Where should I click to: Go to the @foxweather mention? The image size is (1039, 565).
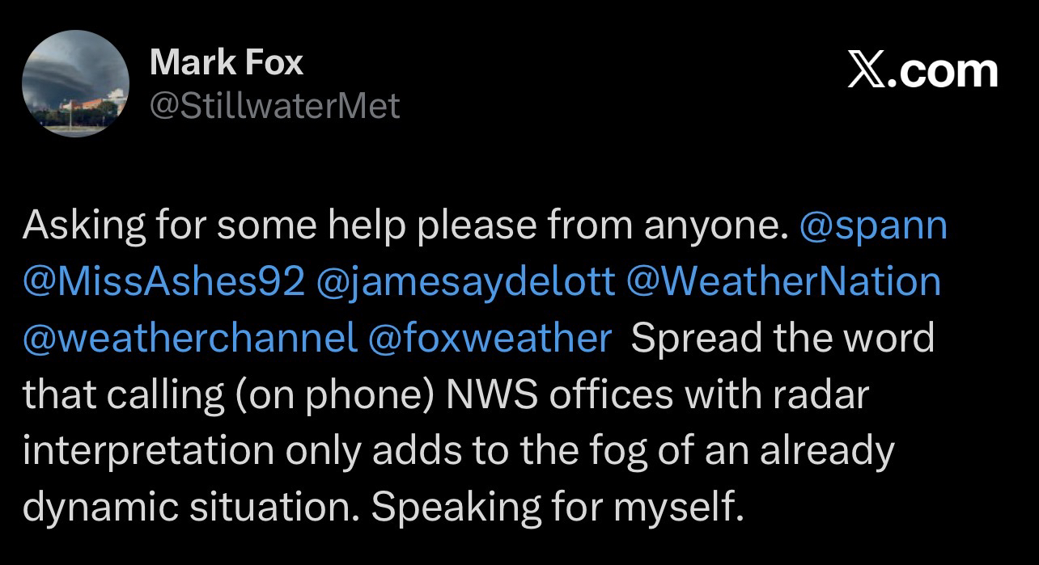[x=490, y=338]
